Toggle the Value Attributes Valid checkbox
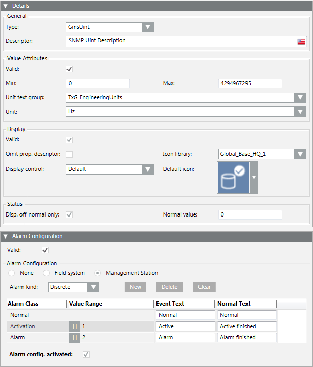This screenshot has height=367, width=313. [70, 69]
